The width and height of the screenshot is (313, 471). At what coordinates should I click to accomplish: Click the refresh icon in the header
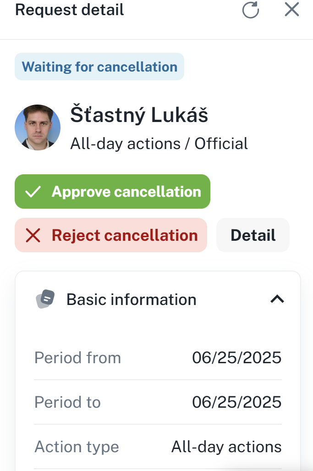click(x=251, y=10)
